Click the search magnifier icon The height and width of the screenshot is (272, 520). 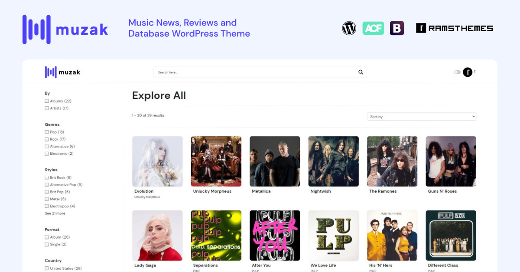click(361, 72)
